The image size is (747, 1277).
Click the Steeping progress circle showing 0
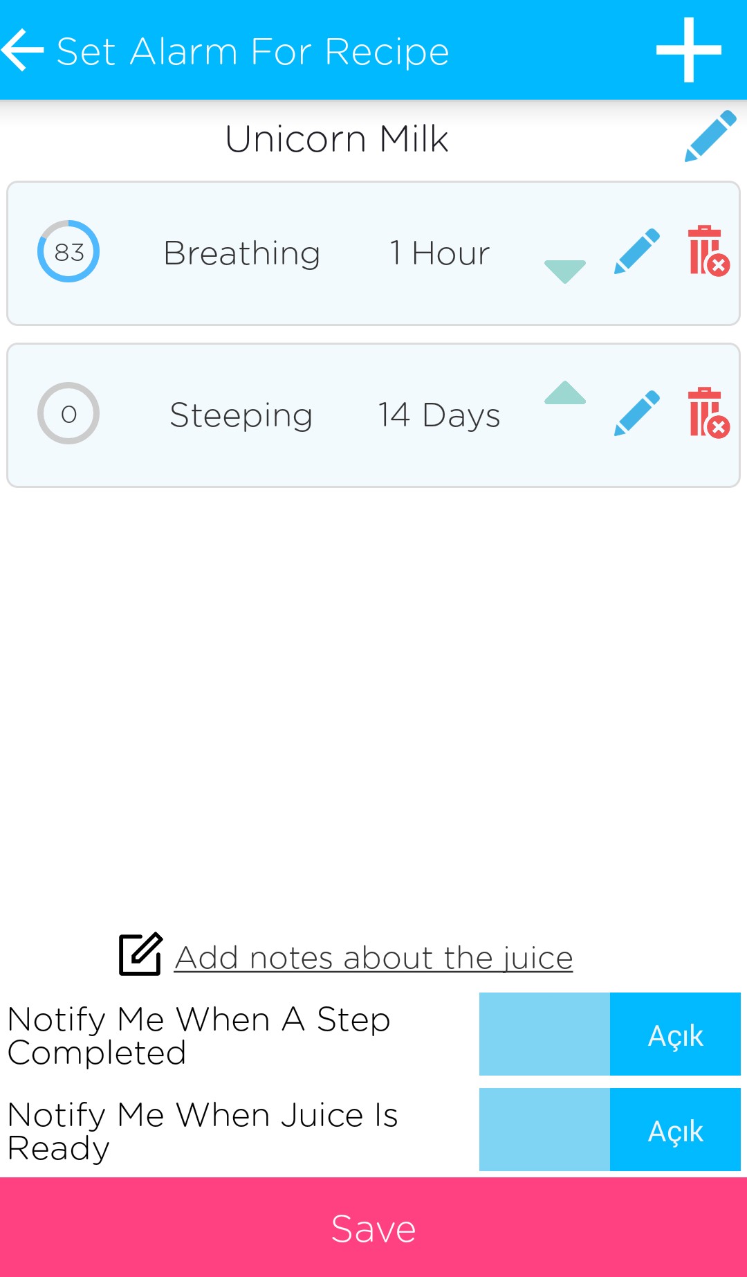coord(68,413)
